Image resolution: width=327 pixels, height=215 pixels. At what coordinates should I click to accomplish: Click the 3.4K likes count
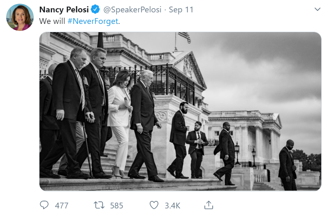172,205
